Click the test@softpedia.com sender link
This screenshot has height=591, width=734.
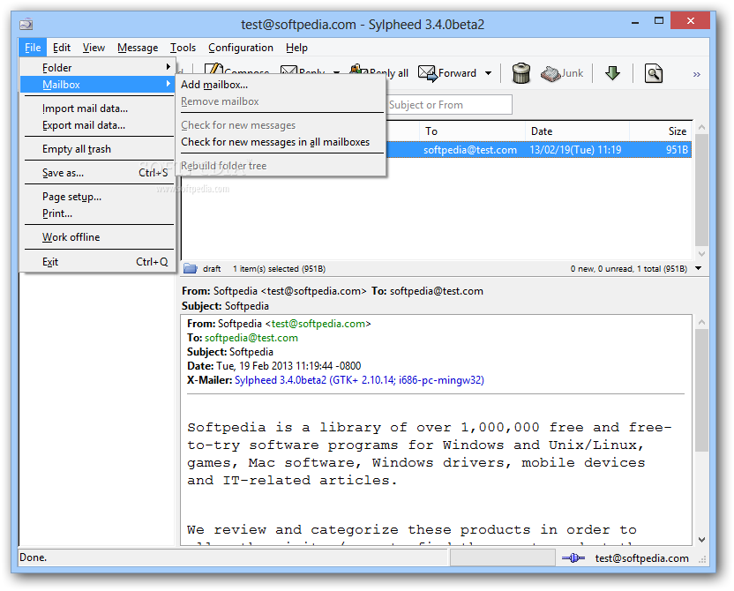318,324
